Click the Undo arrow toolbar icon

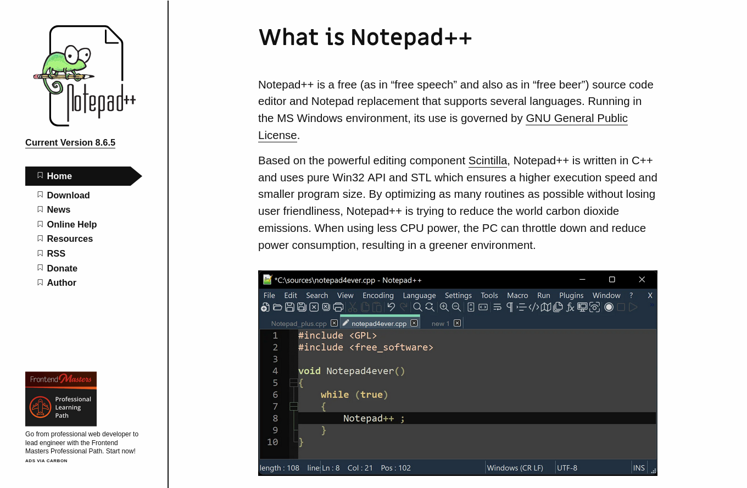pos(391,307)
